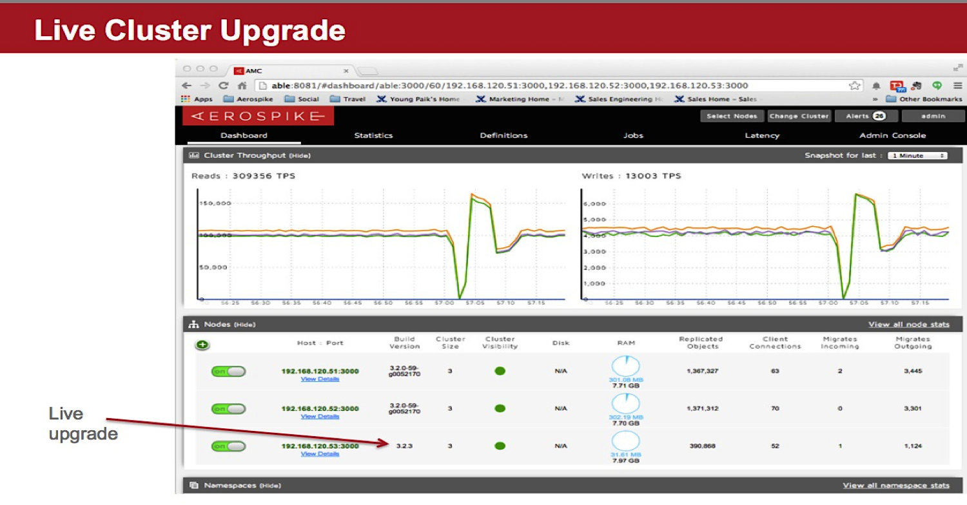Toggle the on switch for node 192.168.120.51
This screenshot has width=967, height=505.
(x=228, y=372)
